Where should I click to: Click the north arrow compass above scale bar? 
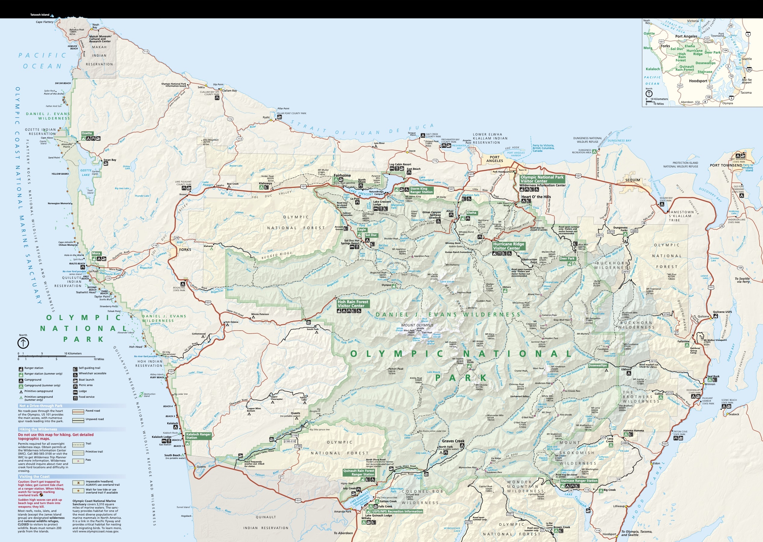(x=23, y=342)
